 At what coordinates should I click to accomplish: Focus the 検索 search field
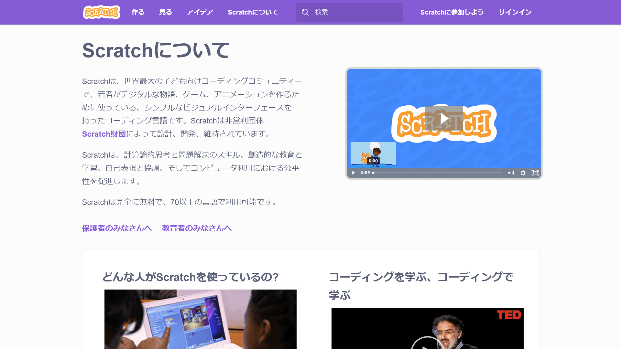349,12
